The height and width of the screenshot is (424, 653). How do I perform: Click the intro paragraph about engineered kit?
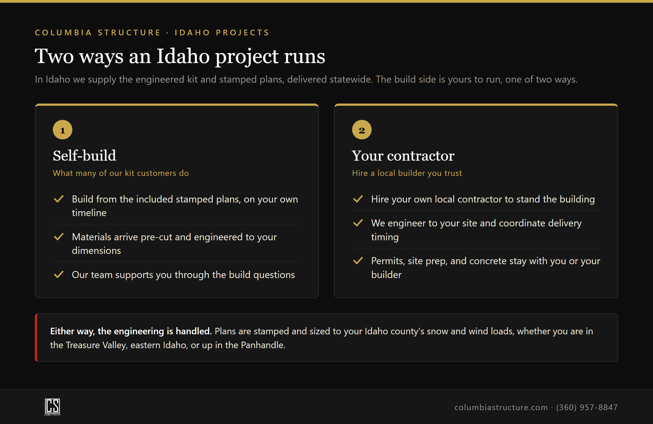pyautogui.click(x=306, y=79)
